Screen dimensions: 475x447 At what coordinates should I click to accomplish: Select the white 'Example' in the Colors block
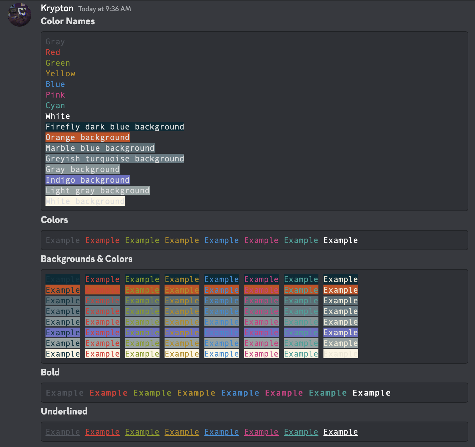coord(341,240)
